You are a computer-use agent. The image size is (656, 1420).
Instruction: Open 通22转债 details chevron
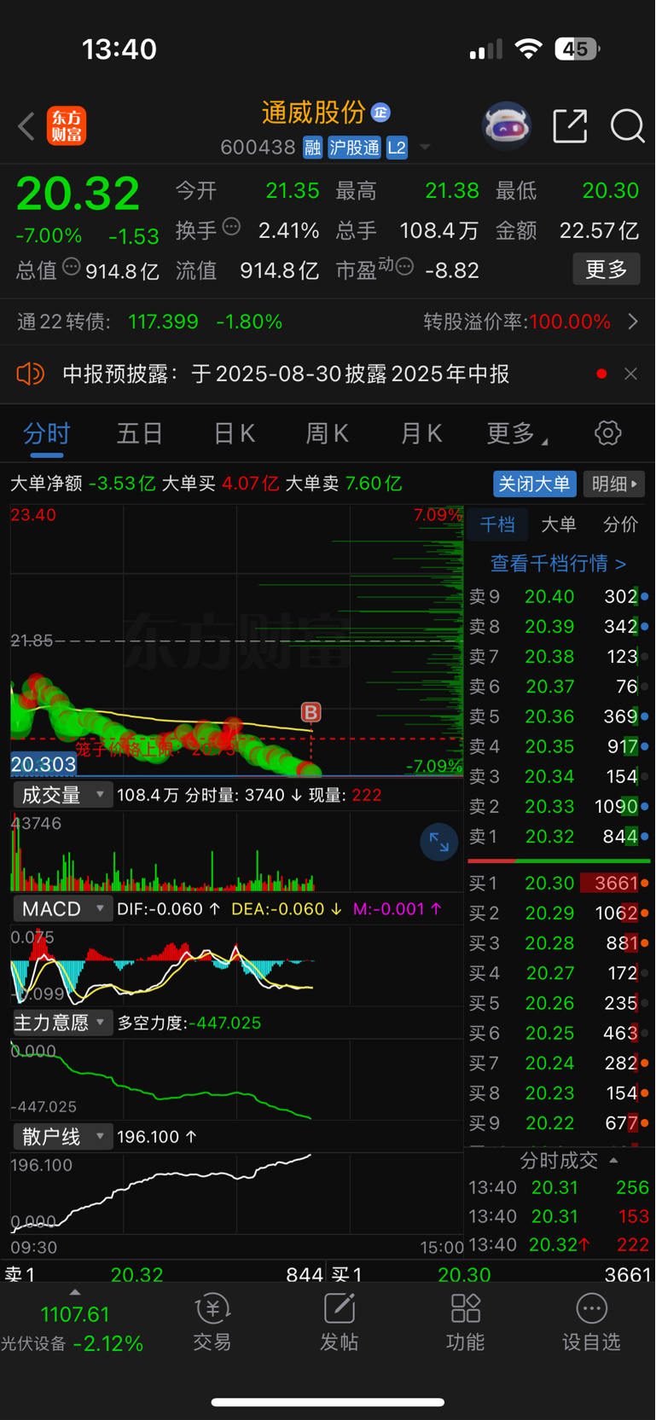point(633,322)
